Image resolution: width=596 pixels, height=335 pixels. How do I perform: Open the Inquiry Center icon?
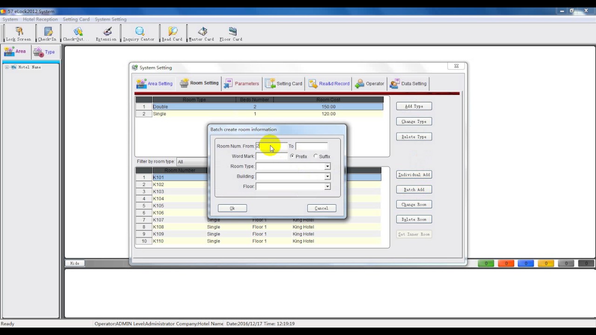(x=139, y=33)
